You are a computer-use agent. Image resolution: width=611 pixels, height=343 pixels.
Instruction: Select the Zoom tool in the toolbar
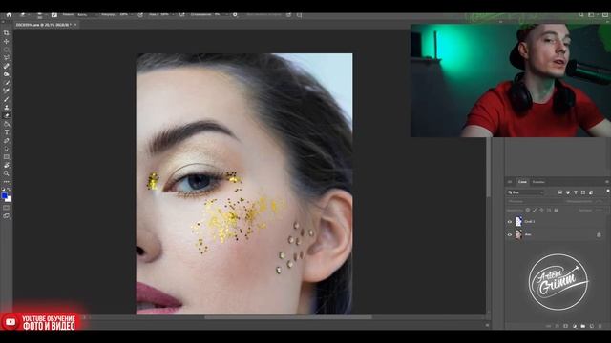click(x=7, y=173)
